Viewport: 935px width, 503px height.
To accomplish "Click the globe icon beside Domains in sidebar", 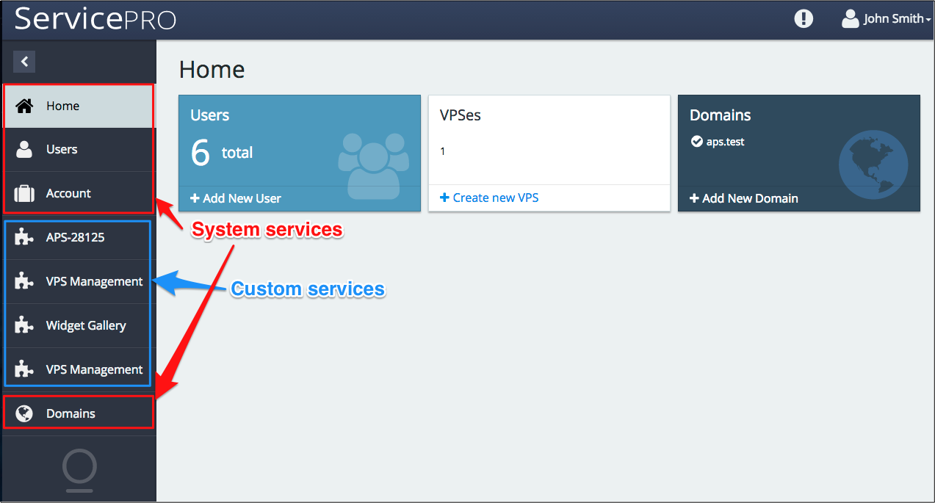I will tap(24, 413).
